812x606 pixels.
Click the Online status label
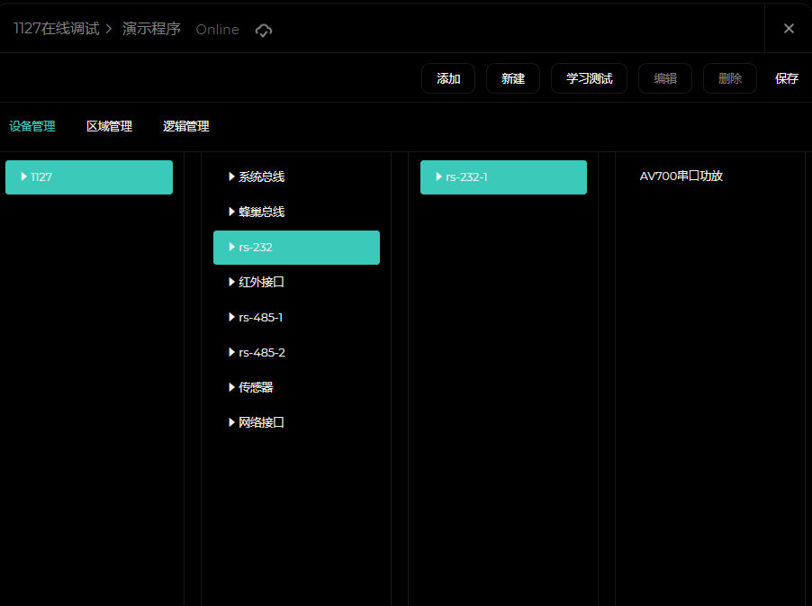point(218,30)
